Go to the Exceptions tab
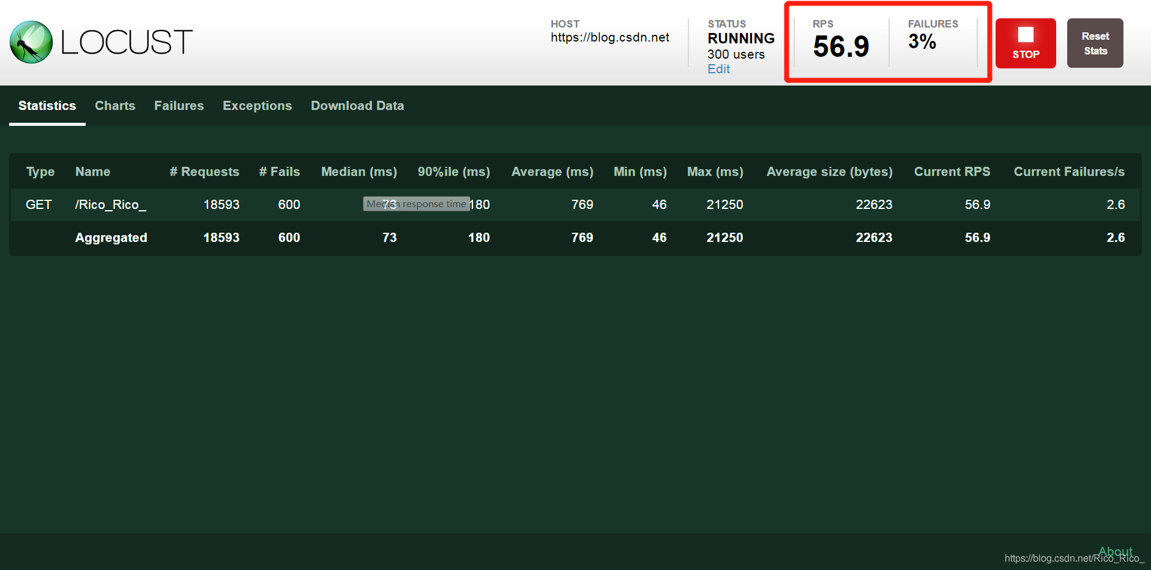The height and width of the screenshot is (570, 1151). point(257,106)
